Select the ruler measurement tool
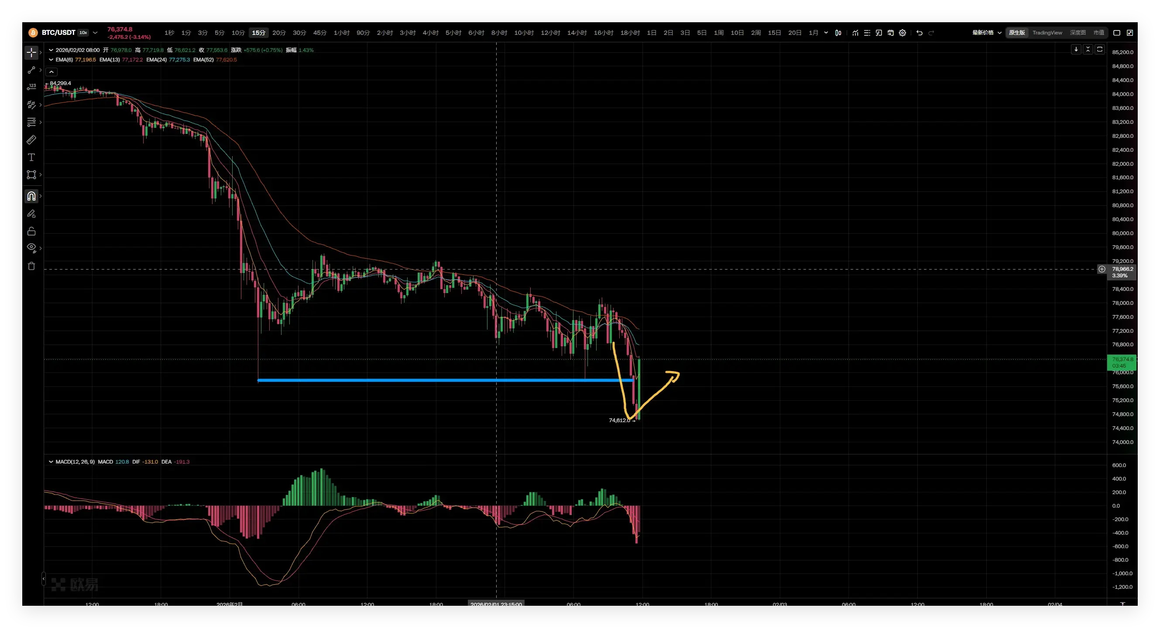1160x628 pixels. pyautogui.click(x=31, y=140)
